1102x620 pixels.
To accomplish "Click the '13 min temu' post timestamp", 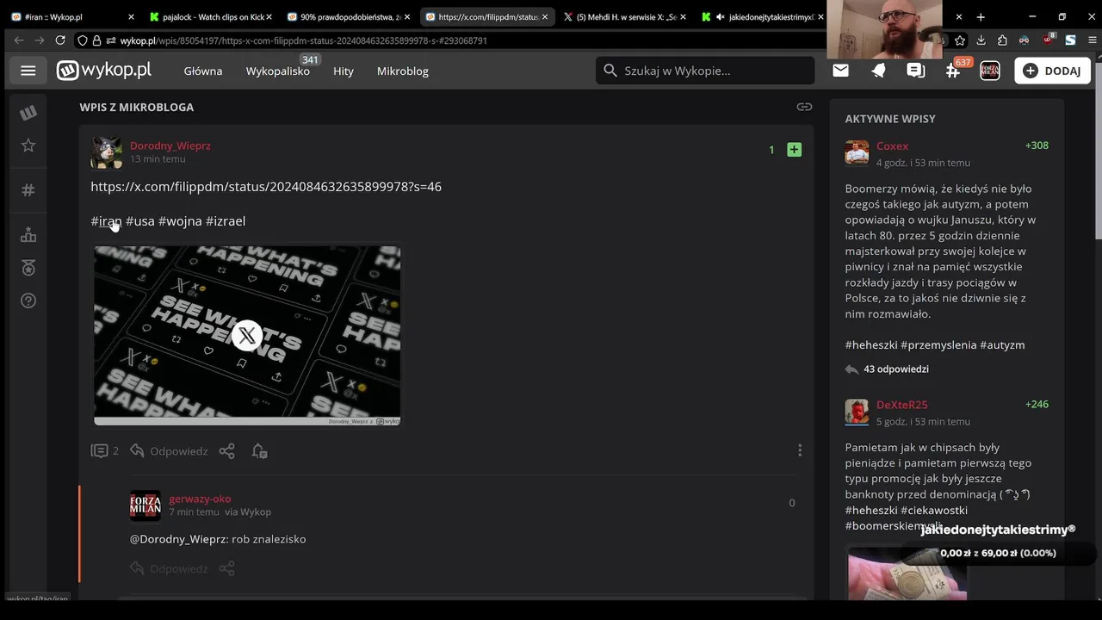I will pos(158,159).
